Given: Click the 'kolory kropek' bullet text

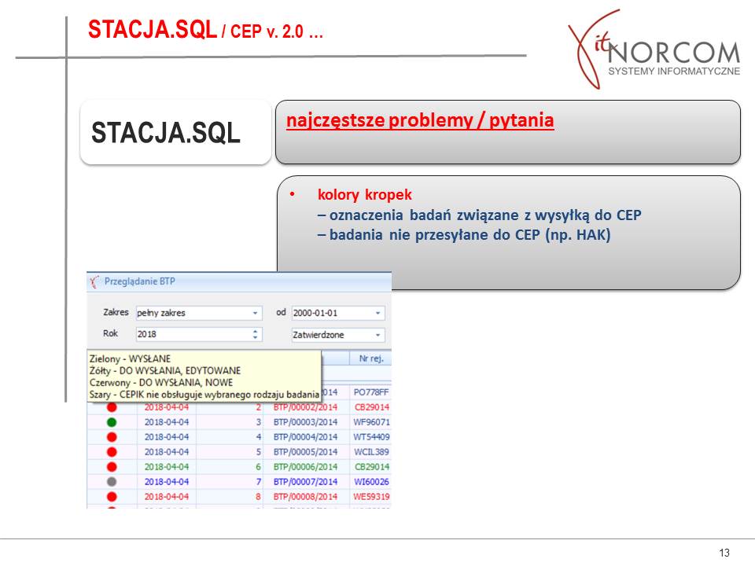Looking at the screenshot, I should 364,195.
